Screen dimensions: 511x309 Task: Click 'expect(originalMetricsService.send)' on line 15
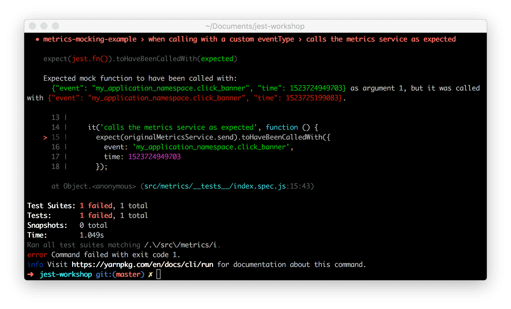pos(167,137)
